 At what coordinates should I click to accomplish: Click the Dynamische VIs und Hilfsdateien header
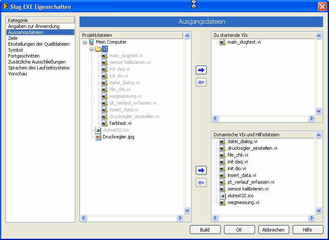click(x=263, y=135)
